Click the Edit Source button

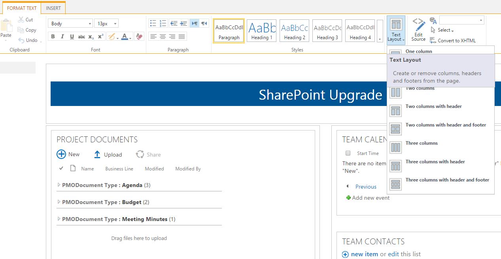(x=418, y=30)
